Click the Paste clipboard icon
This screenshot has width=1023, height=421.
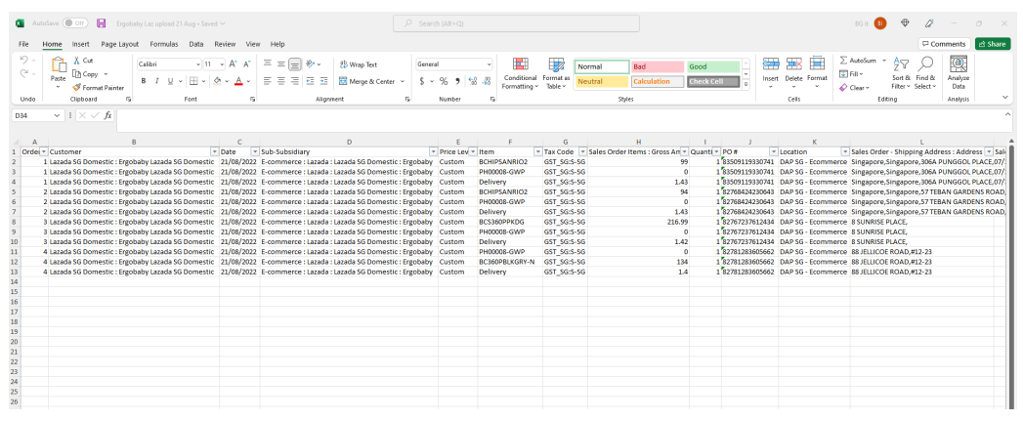pyautogui.click(x=59, y=65)
